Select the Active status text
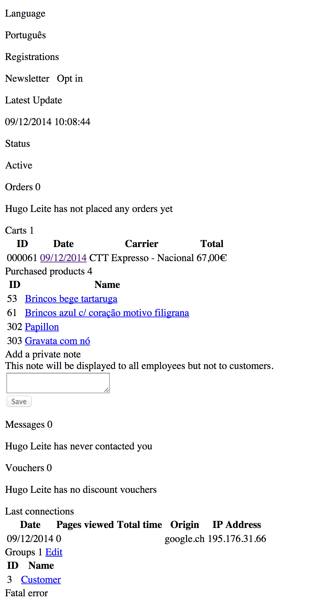Viewport: 323px width, 602px height. 19,165
